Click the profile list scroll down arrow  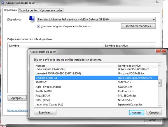[x=160, y=105]
